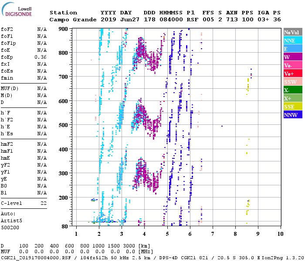Click the day-of-year value 178
The width and height of the screenshot is (305, 261).
[x=149, y=20]
